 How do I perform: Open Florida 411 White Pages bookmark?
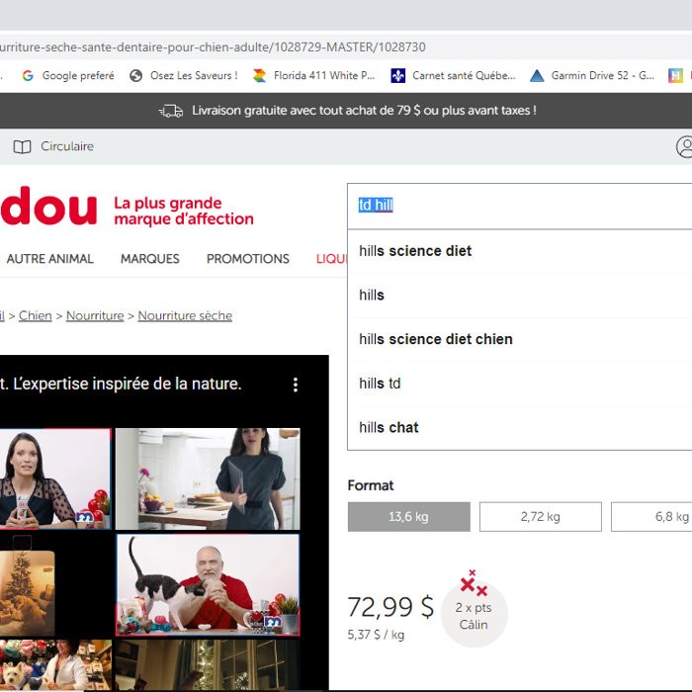click(313, 76)
